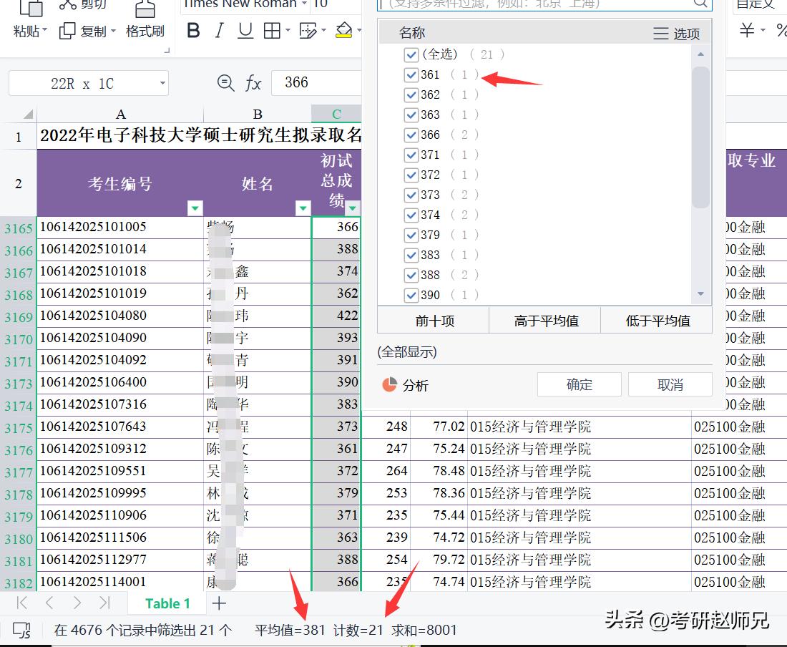Open the fx insert function icon
This screenshot has width=787, height=647.
coord(254,82)
